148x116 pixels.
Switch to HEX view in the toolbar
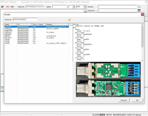tap(8, 7)
